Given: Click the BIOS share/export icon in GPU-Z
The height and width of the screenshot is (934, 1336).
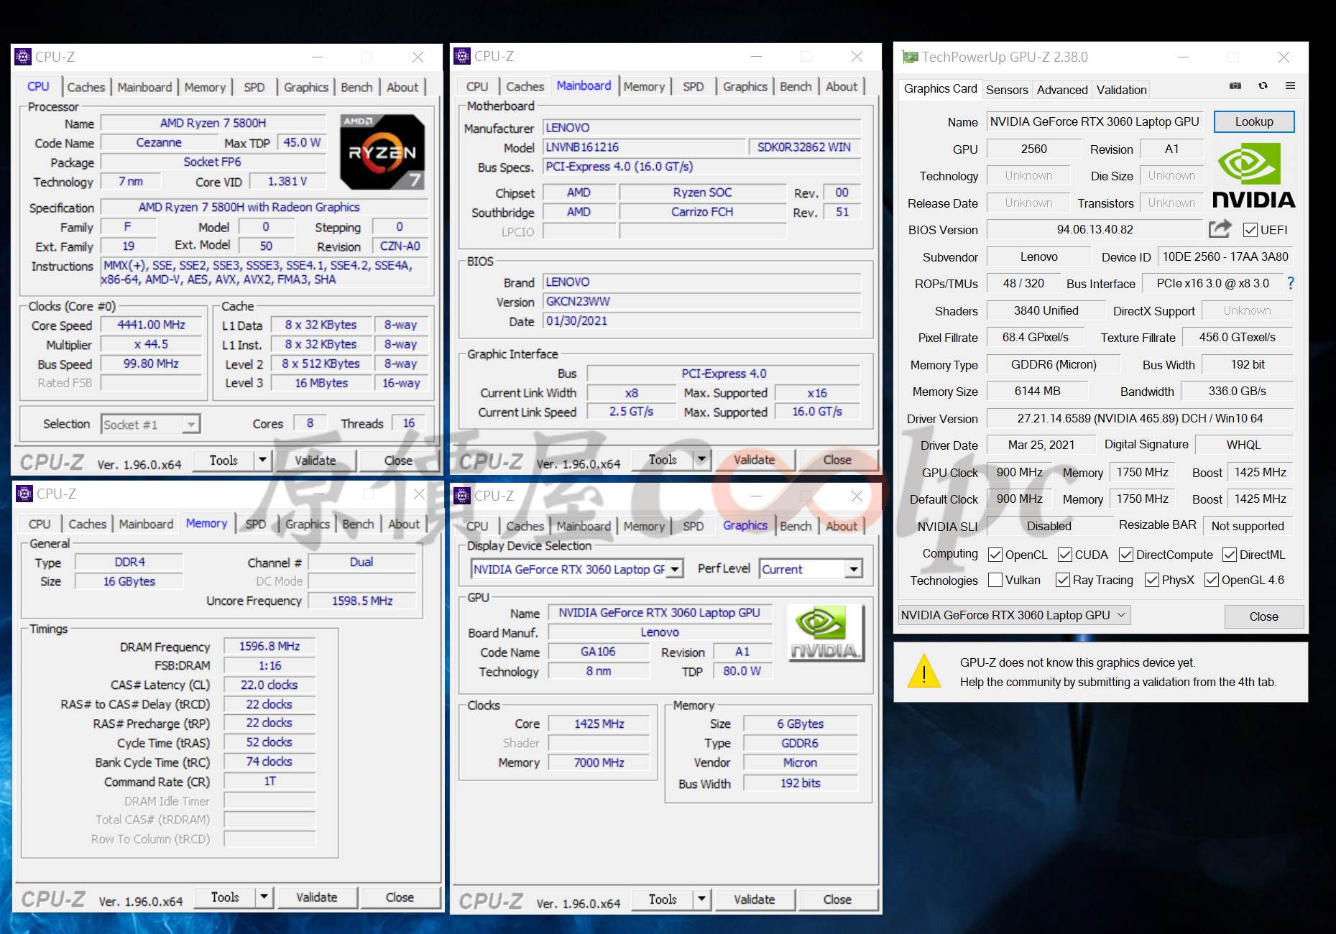Looking at the screenshot, I should [1220, 229].
